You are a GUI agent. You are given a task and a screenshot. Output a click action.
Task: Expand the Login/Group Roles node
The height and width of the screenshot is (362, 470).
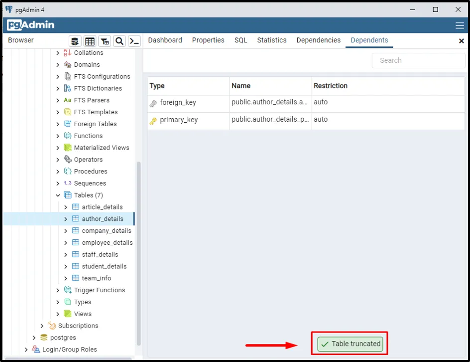[26, 350]
